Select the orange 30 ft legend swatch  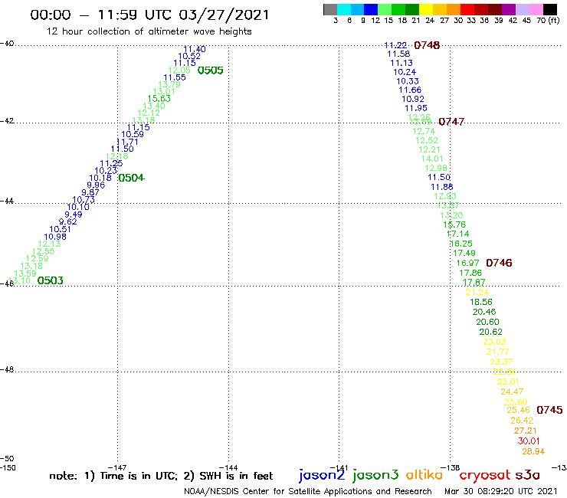[x=454, y=9]
